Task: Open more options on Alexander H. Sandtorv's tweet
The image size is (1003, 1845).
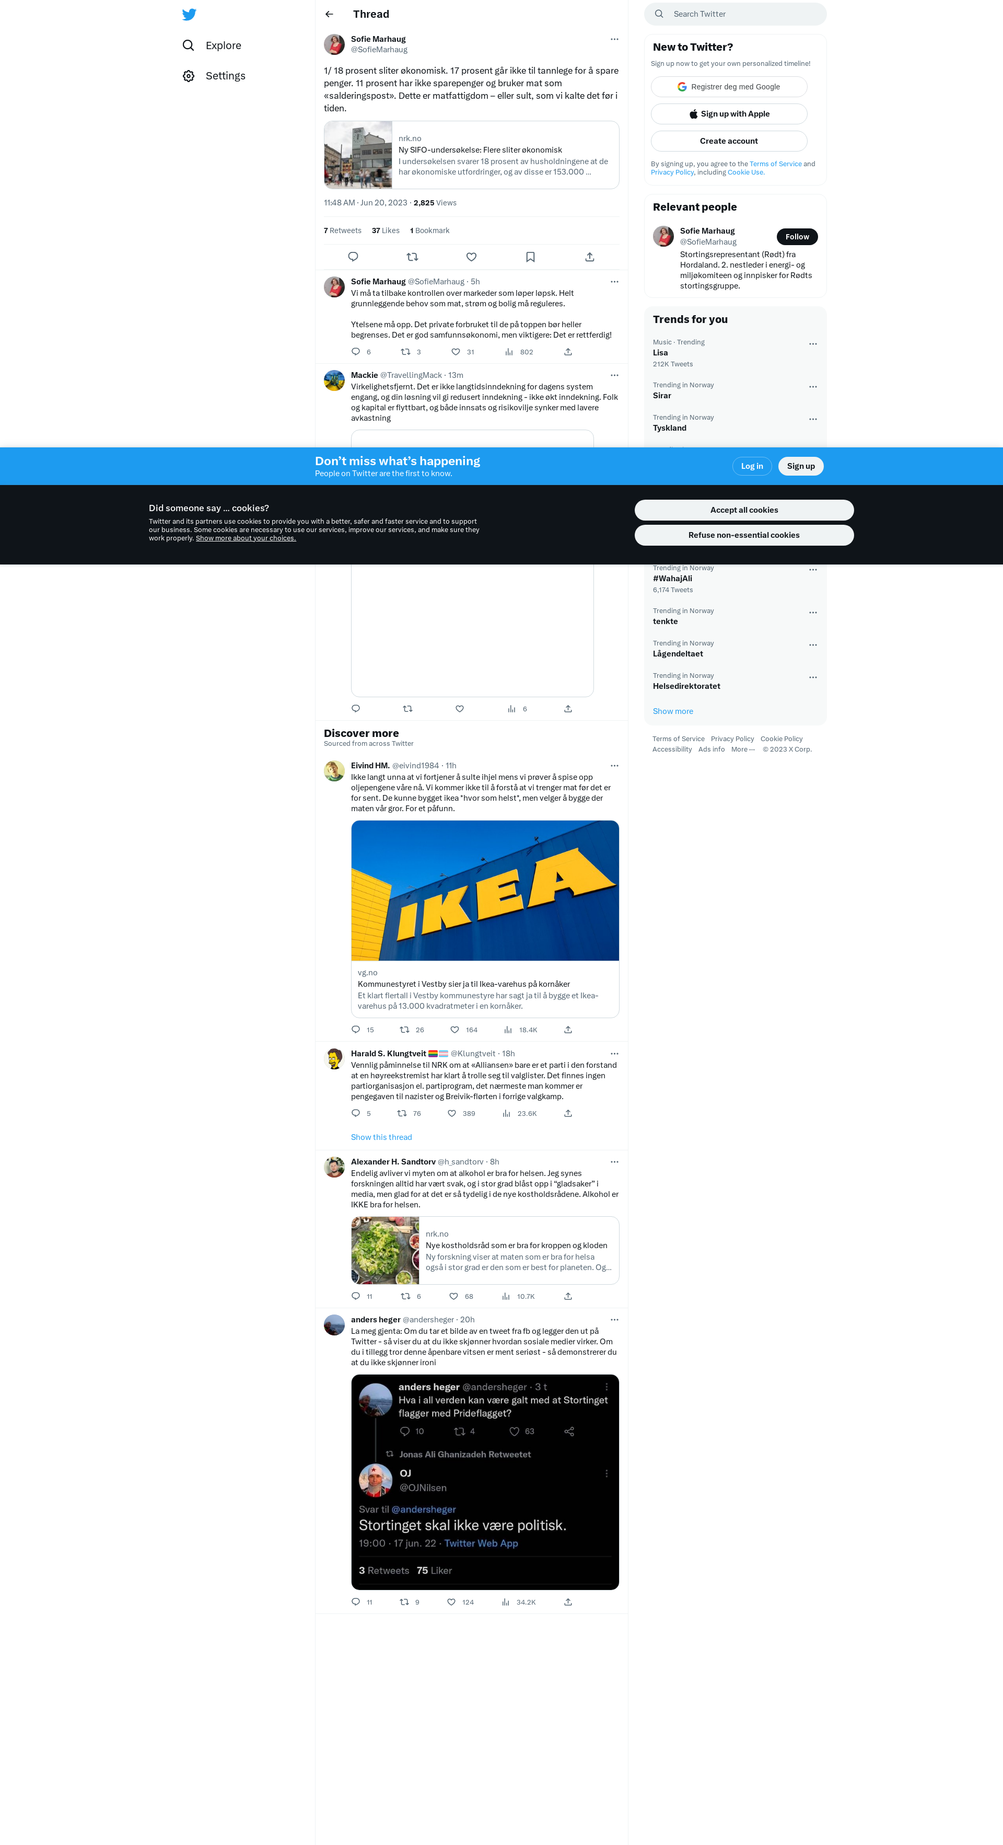Action: tap(614, 1162)
